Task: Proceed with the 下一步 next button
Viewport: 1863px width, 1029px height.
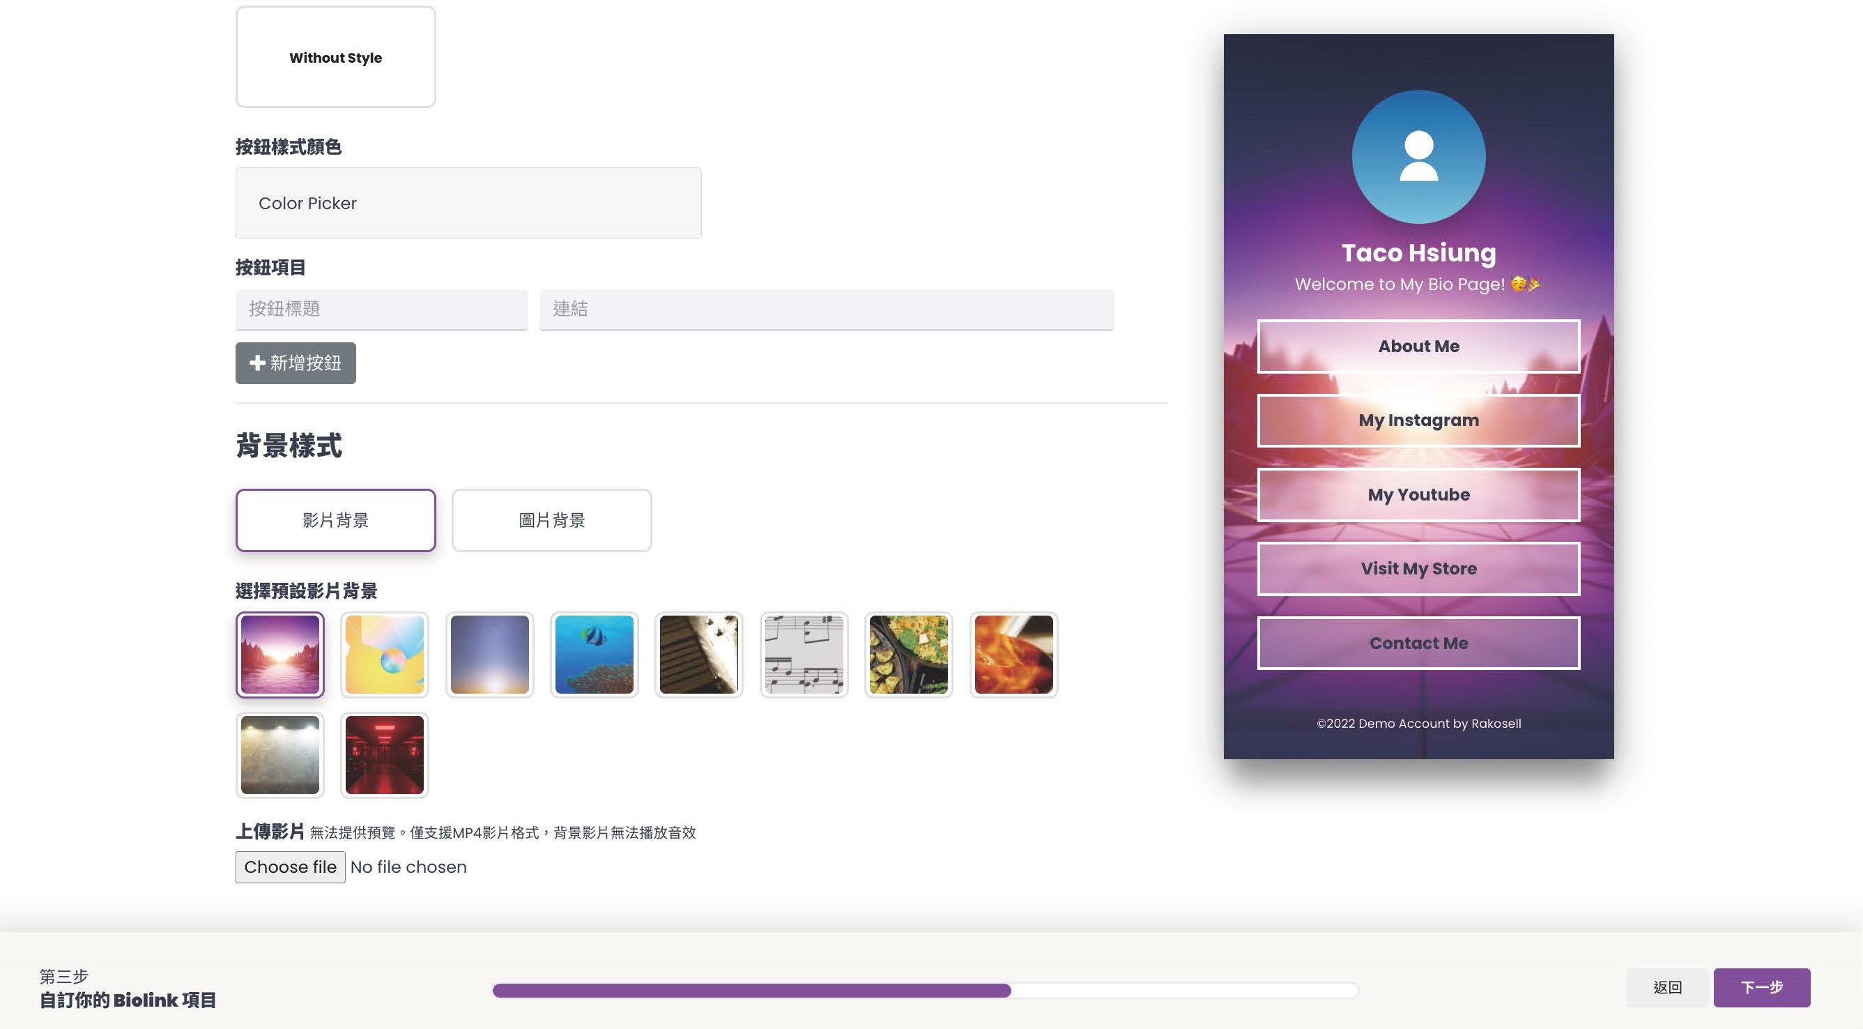Action: [1762, 988]
